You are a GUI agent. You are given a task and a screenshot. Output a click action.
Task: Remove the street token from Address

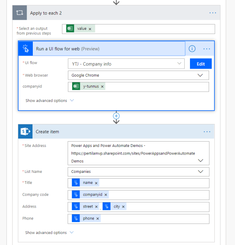point(97,207)
